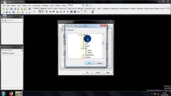Click the New Form toolbar icon
Screen dimensions: 171x96
[x=13, y=13]
